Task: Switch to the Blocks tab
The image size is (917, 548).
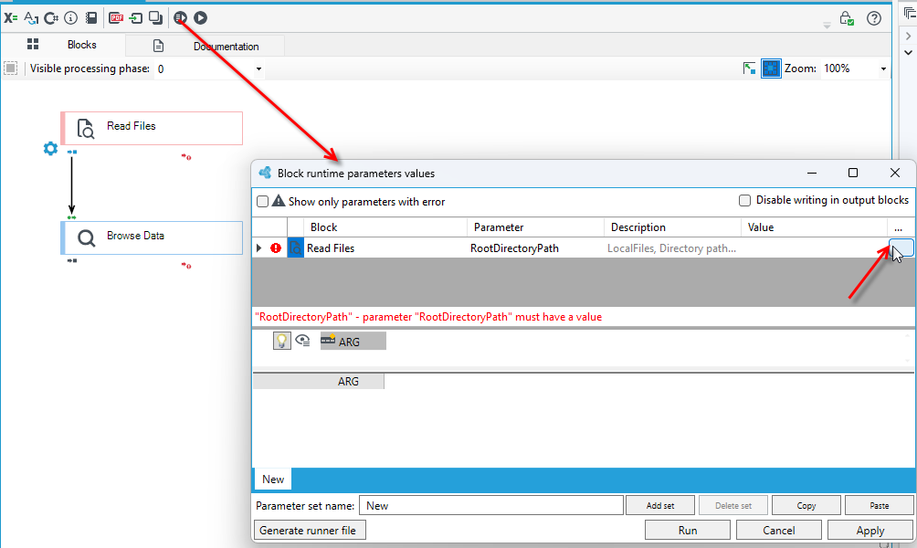Action: click(63, 45)
